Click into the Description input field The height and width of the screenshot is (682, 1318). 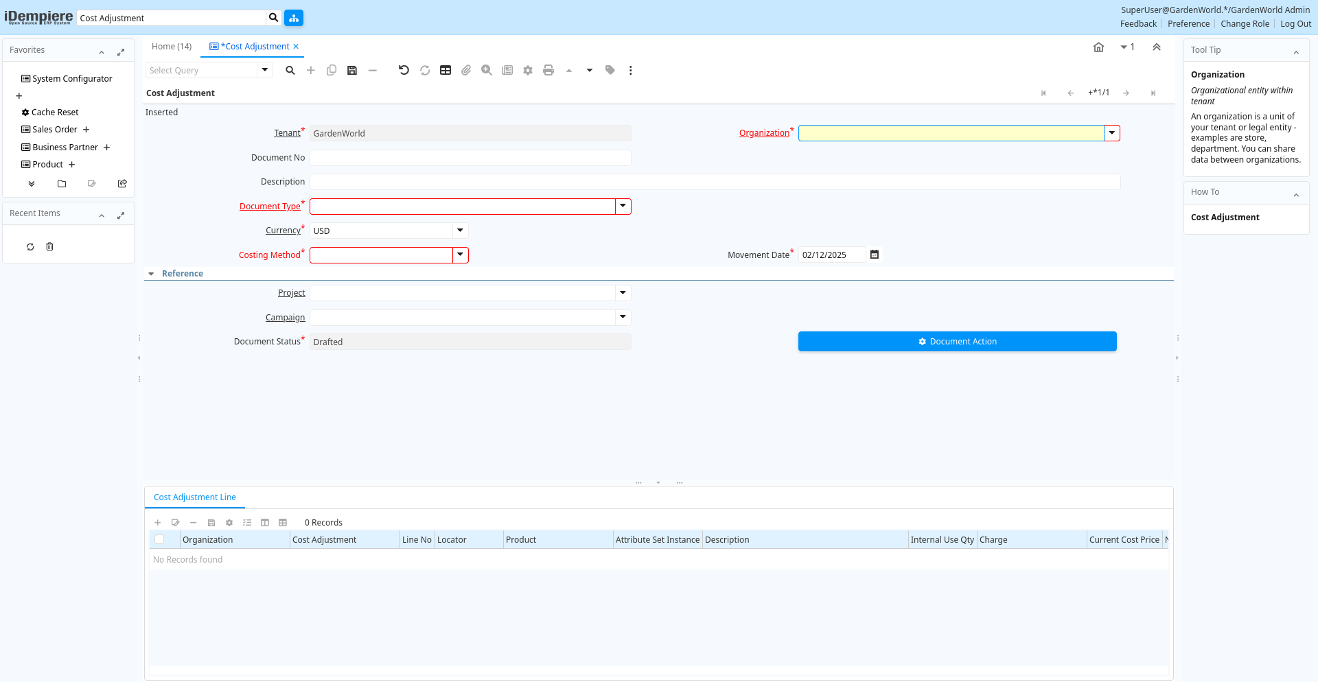pos(714,182)
